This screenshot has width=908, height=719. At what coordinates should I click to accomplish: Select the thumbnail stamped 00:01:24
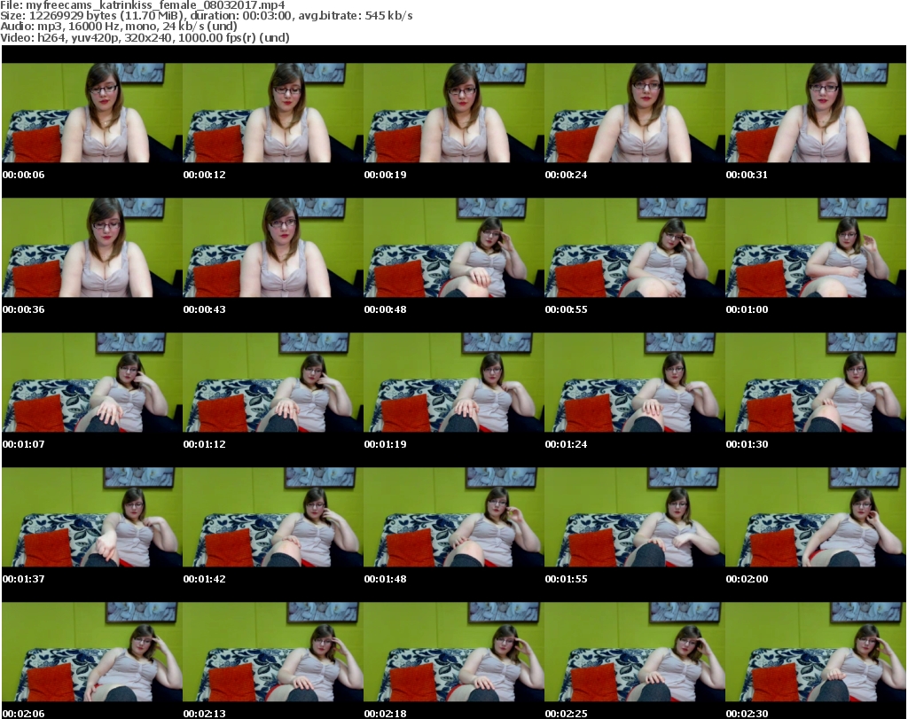(x=634, y=383)
